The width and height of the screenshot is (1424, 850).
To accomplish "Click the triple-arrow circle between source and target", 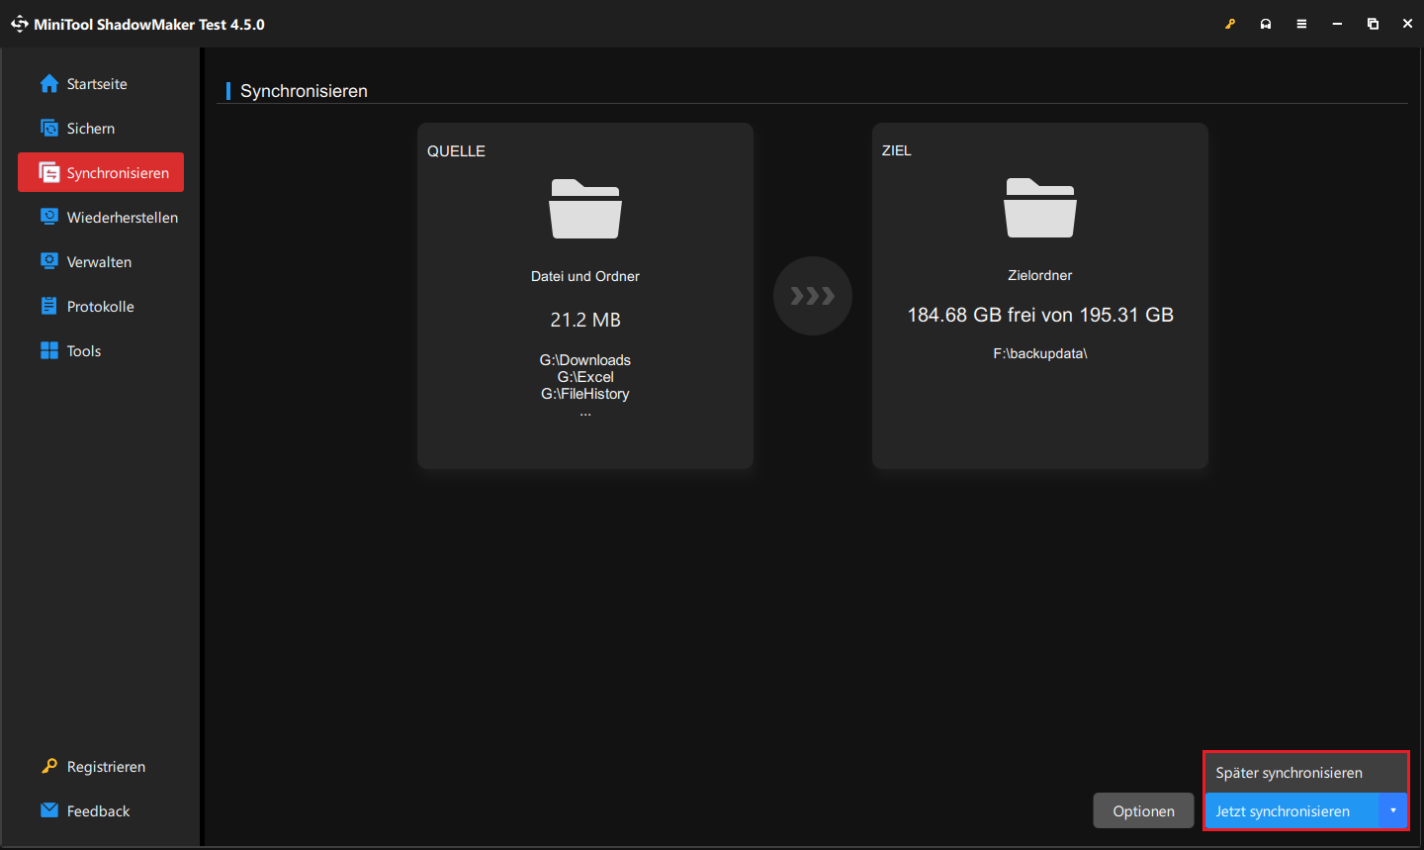I will point(813,296).
